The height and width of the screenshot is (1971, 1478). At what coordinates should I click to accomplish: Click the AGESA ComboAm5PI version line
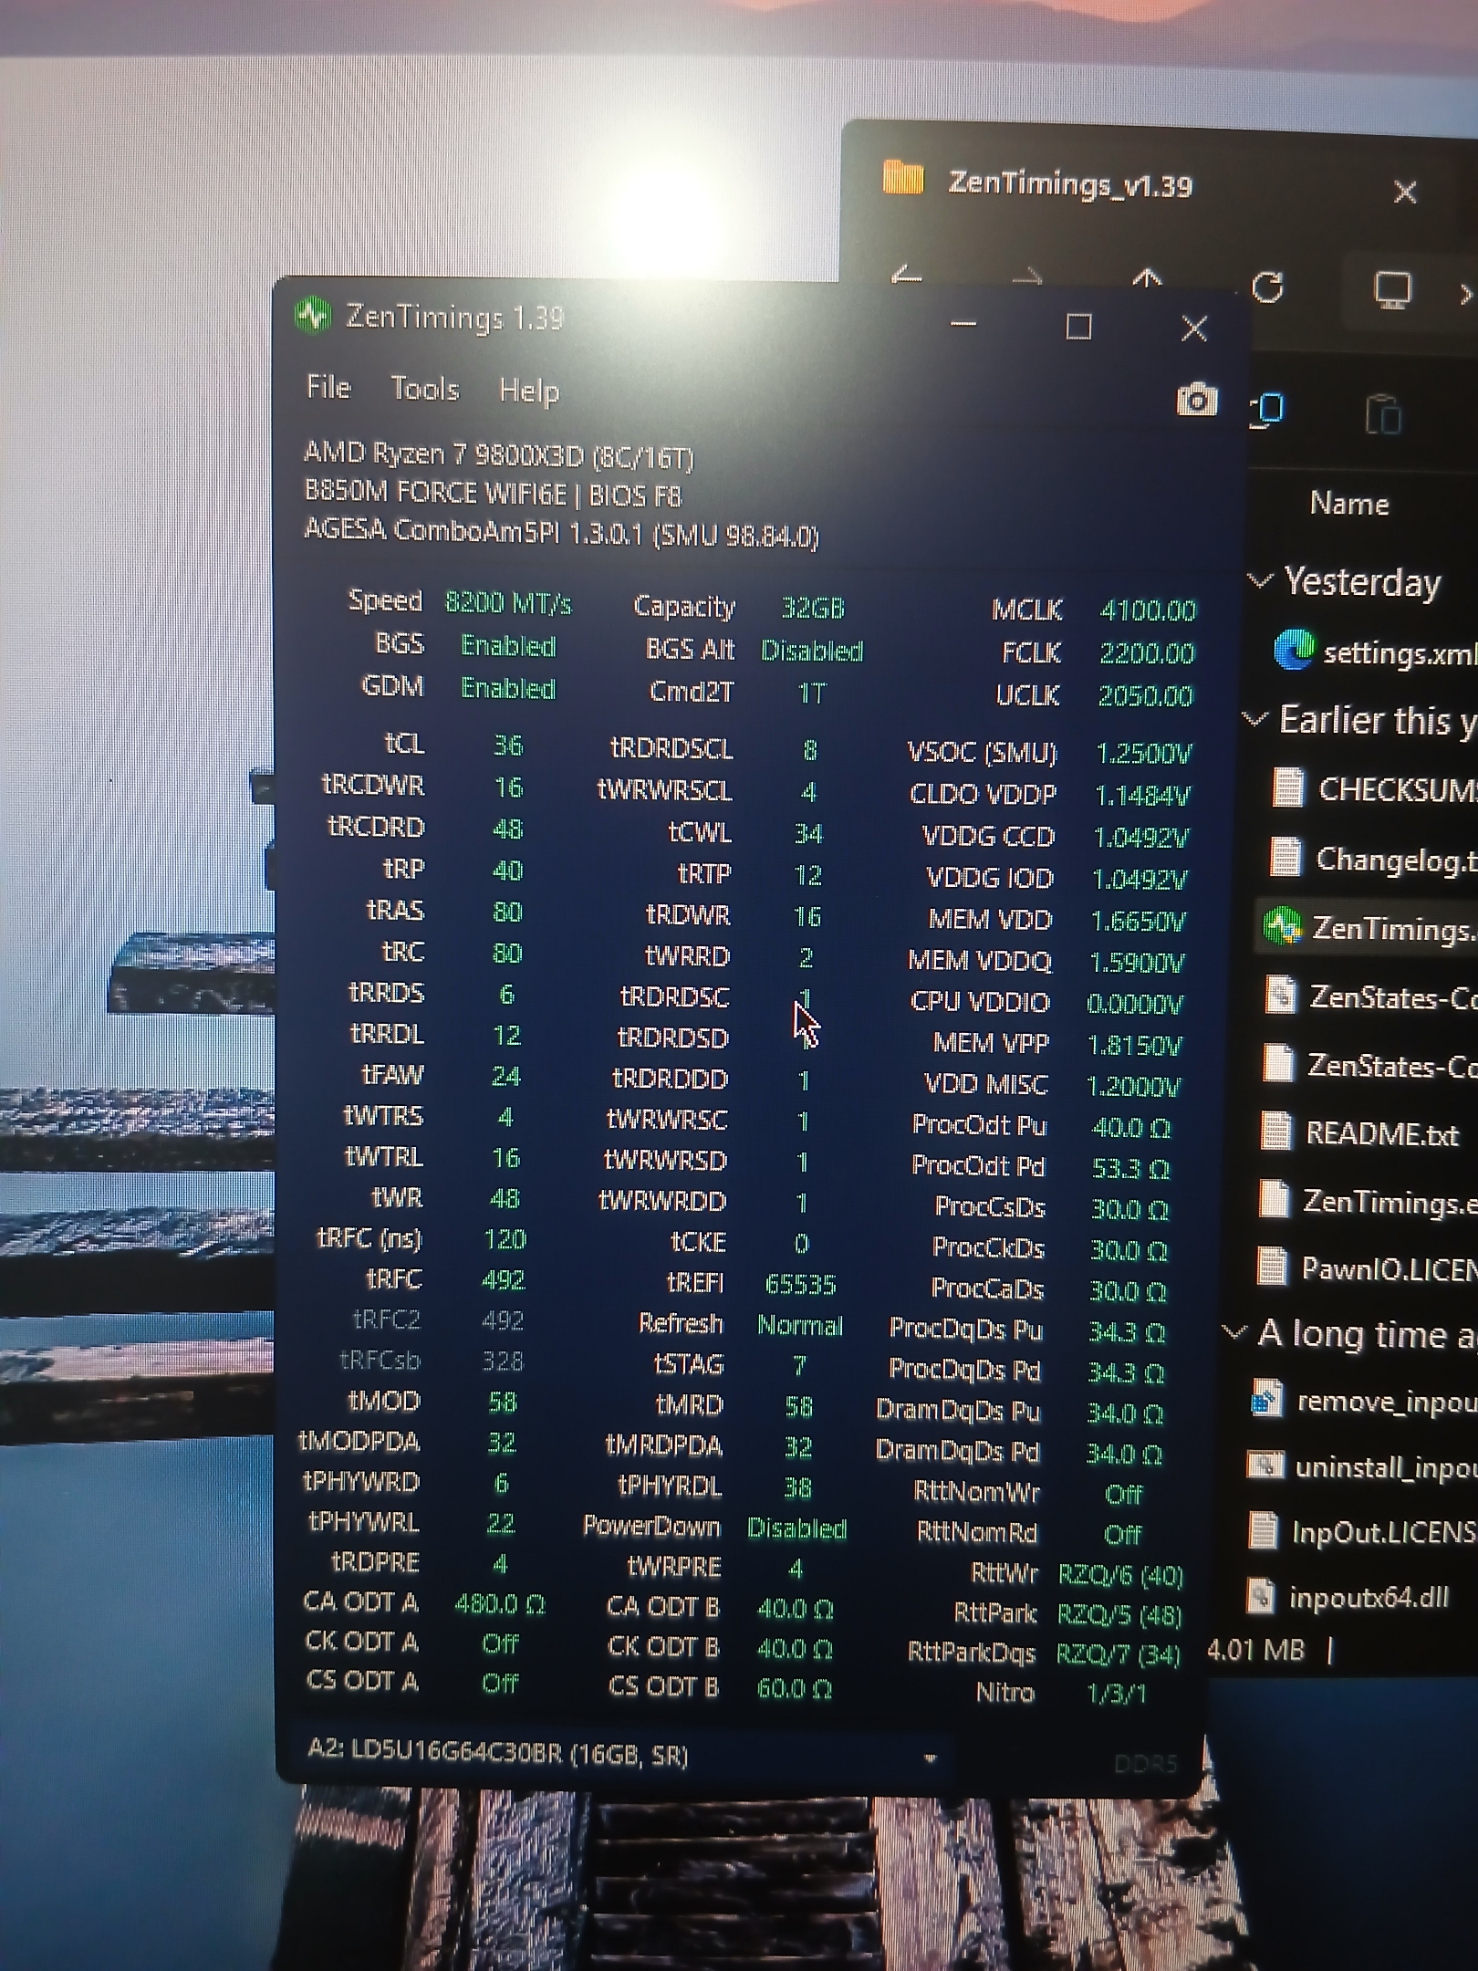coord(561,532)
